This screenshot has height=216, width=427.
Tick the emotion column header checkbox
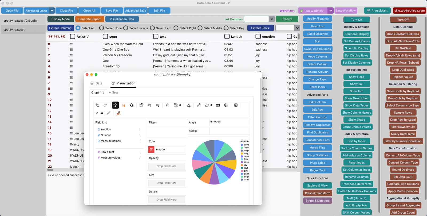click(258, 36)
